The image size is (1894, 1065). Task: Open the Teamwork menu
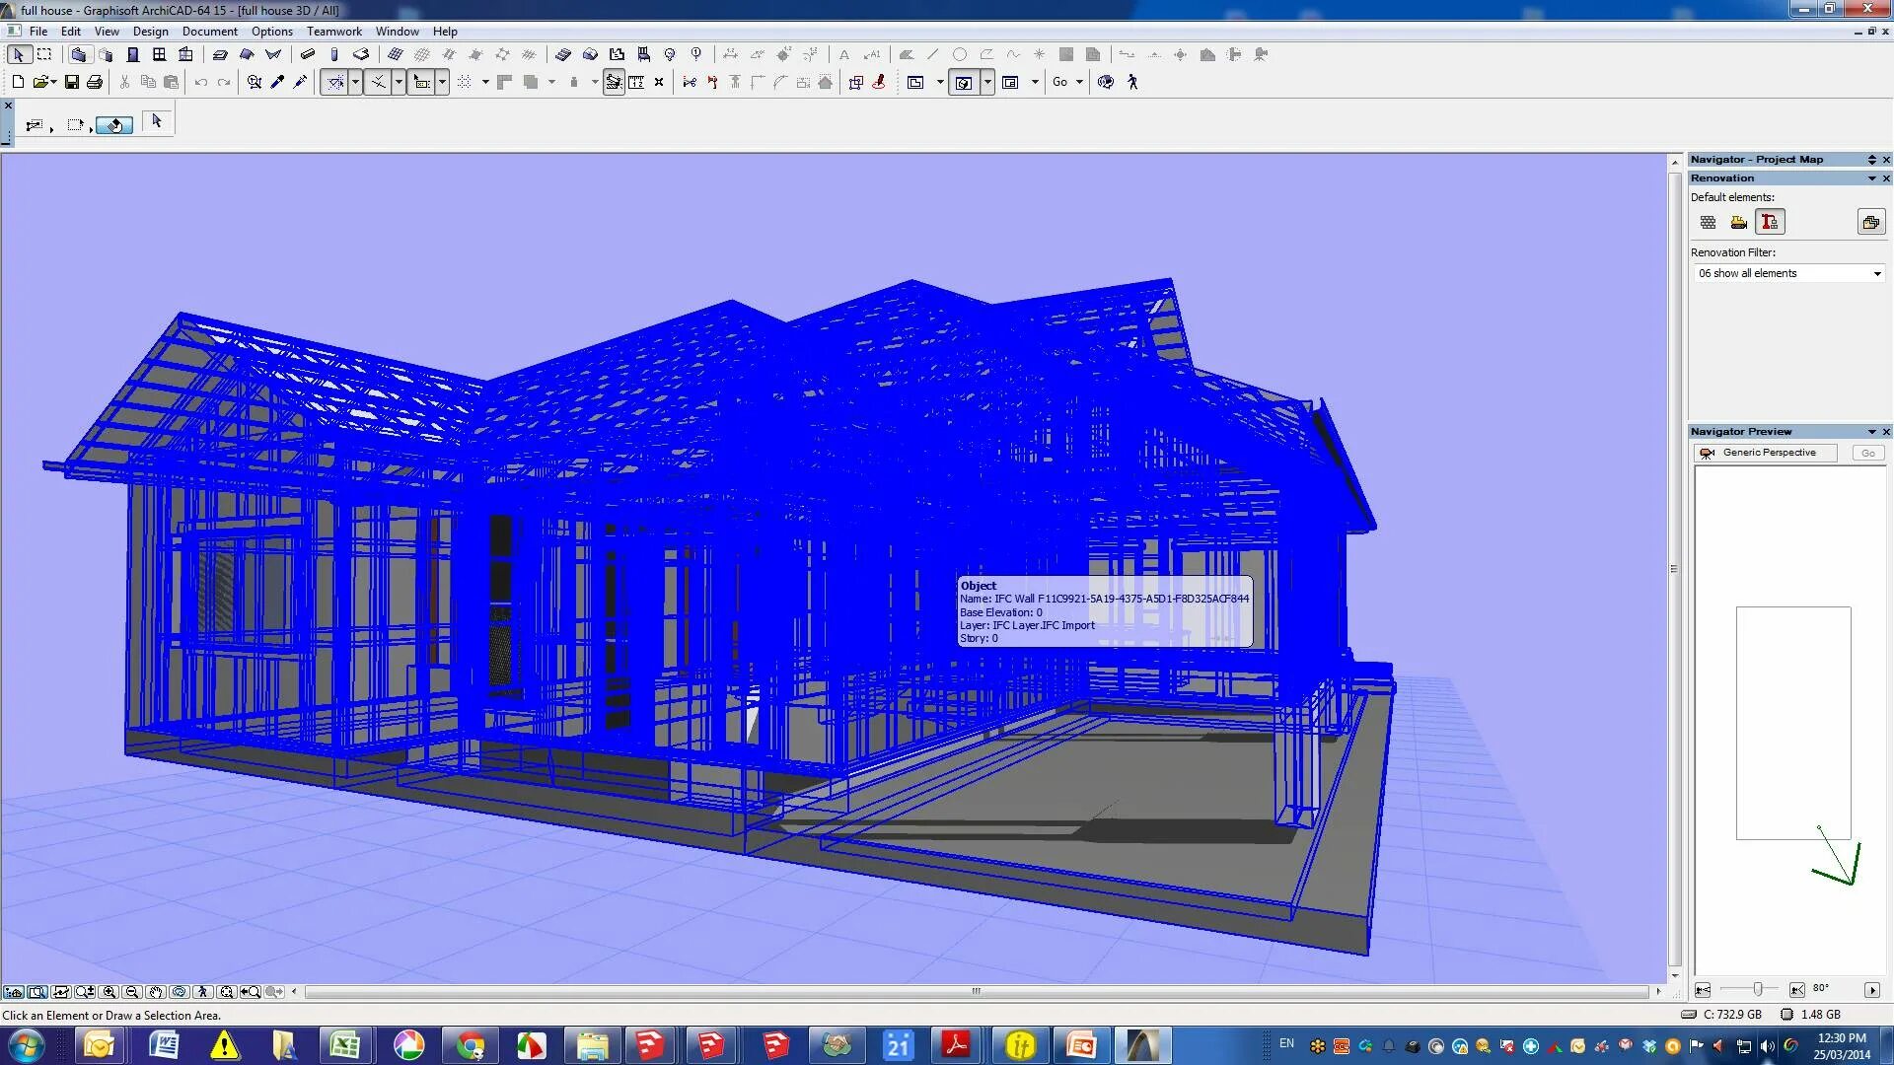pyautogui.click(x=333, y=32)
